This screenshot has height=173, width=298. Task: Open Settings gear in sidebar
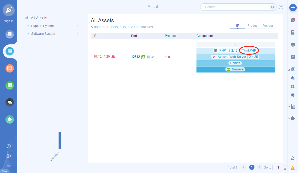[x=9, y=156]
